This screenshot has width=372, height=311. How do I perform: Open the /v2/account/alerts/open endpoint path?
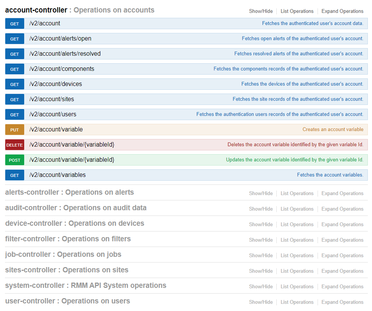(60, 39)
